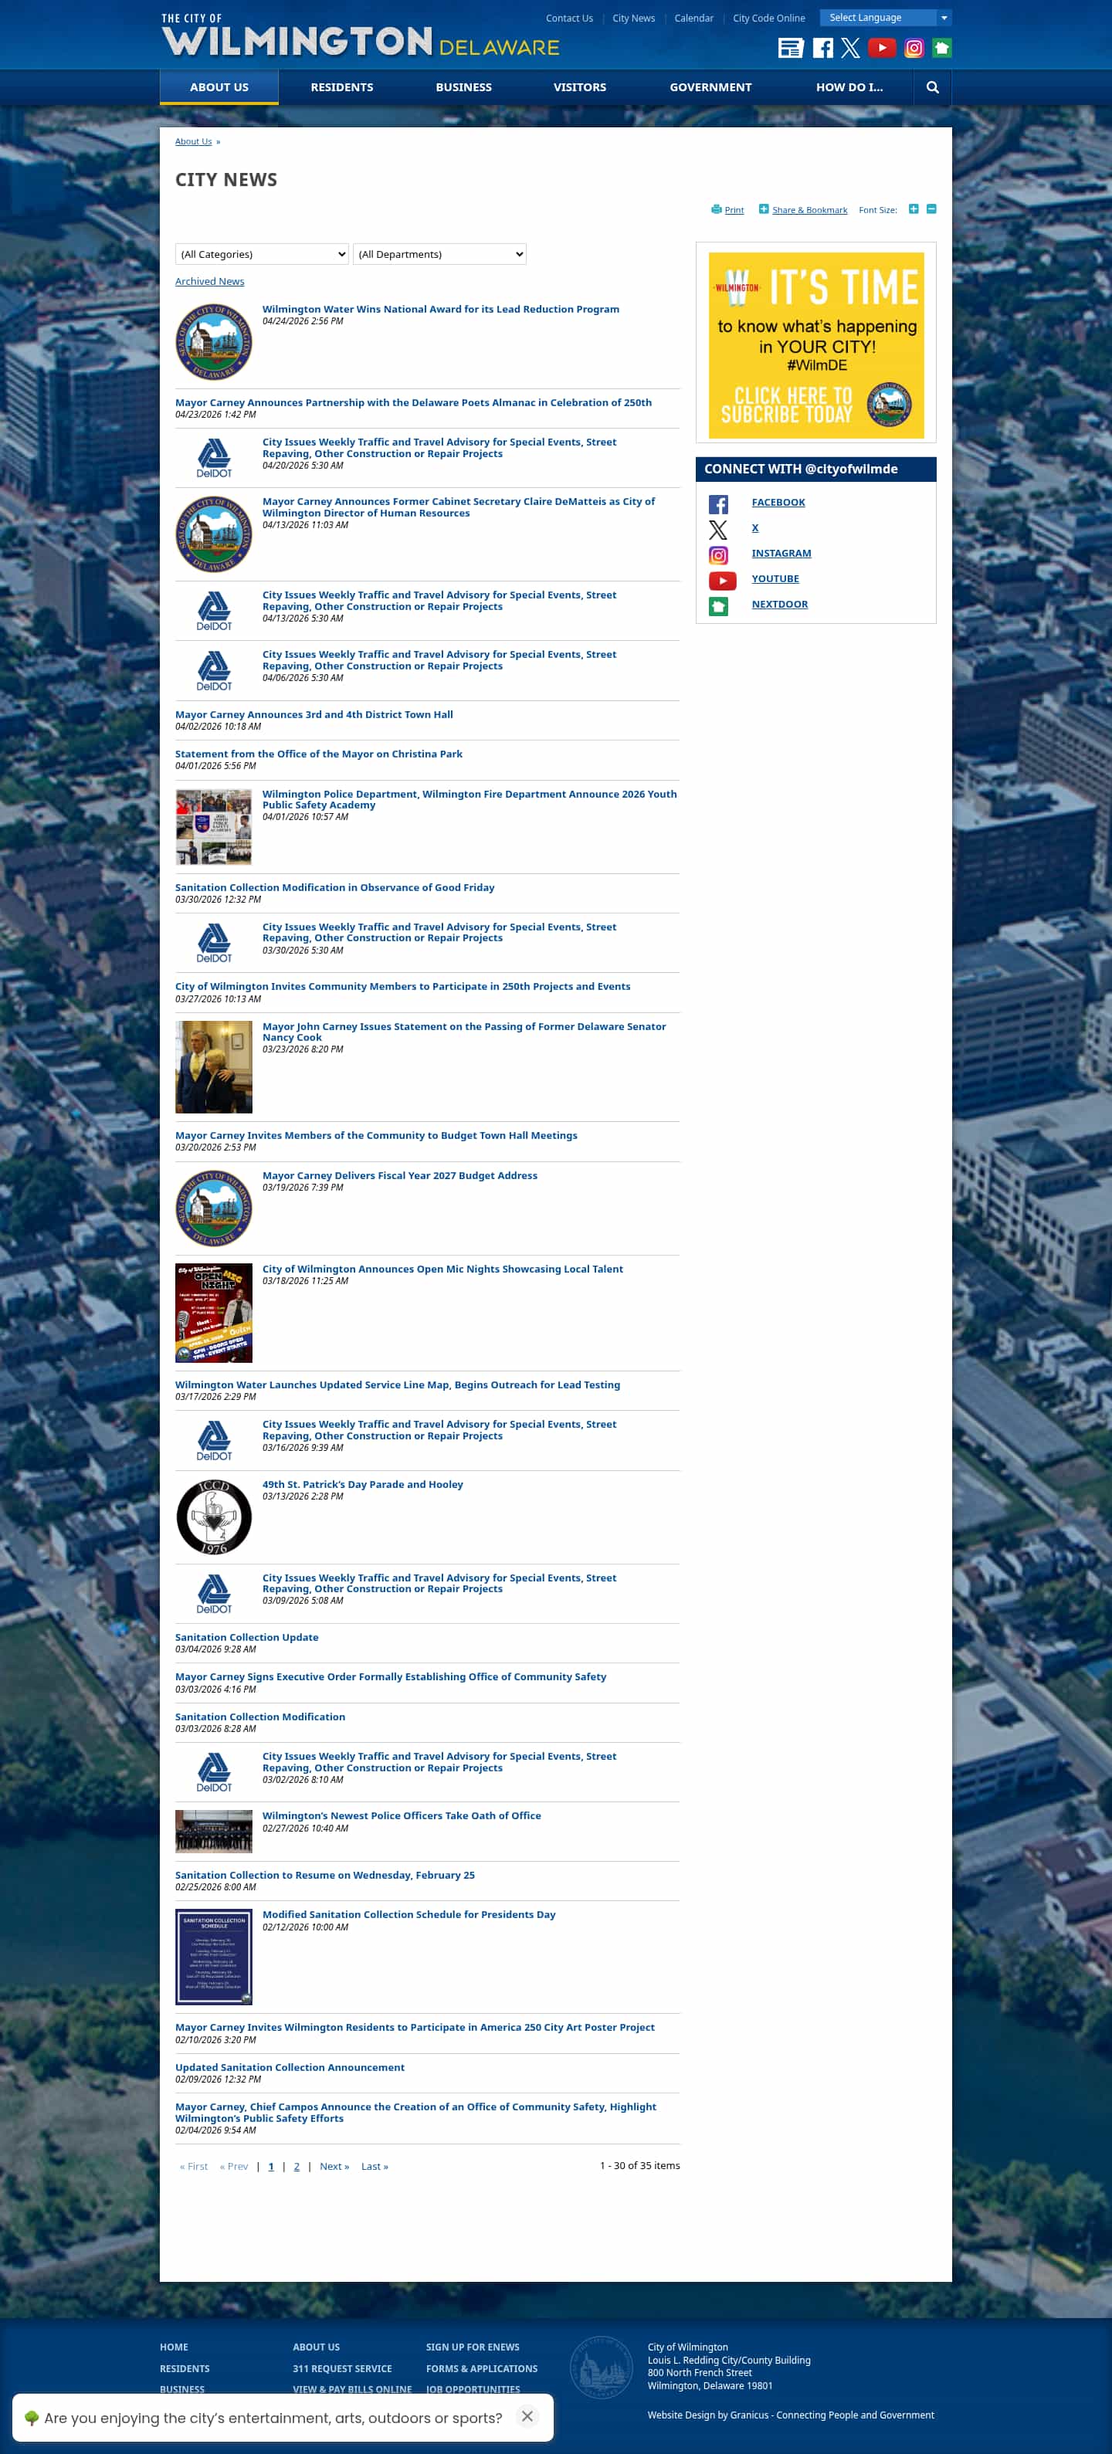This screenshot has width=1112, height=2454.
Task: Click the Contact Us top link
Action: pyautogui.click(x=569, y=18)
